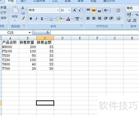Toggle middle vertical alignment
This screenshot has width=139, height=116.
coord(94,10)
